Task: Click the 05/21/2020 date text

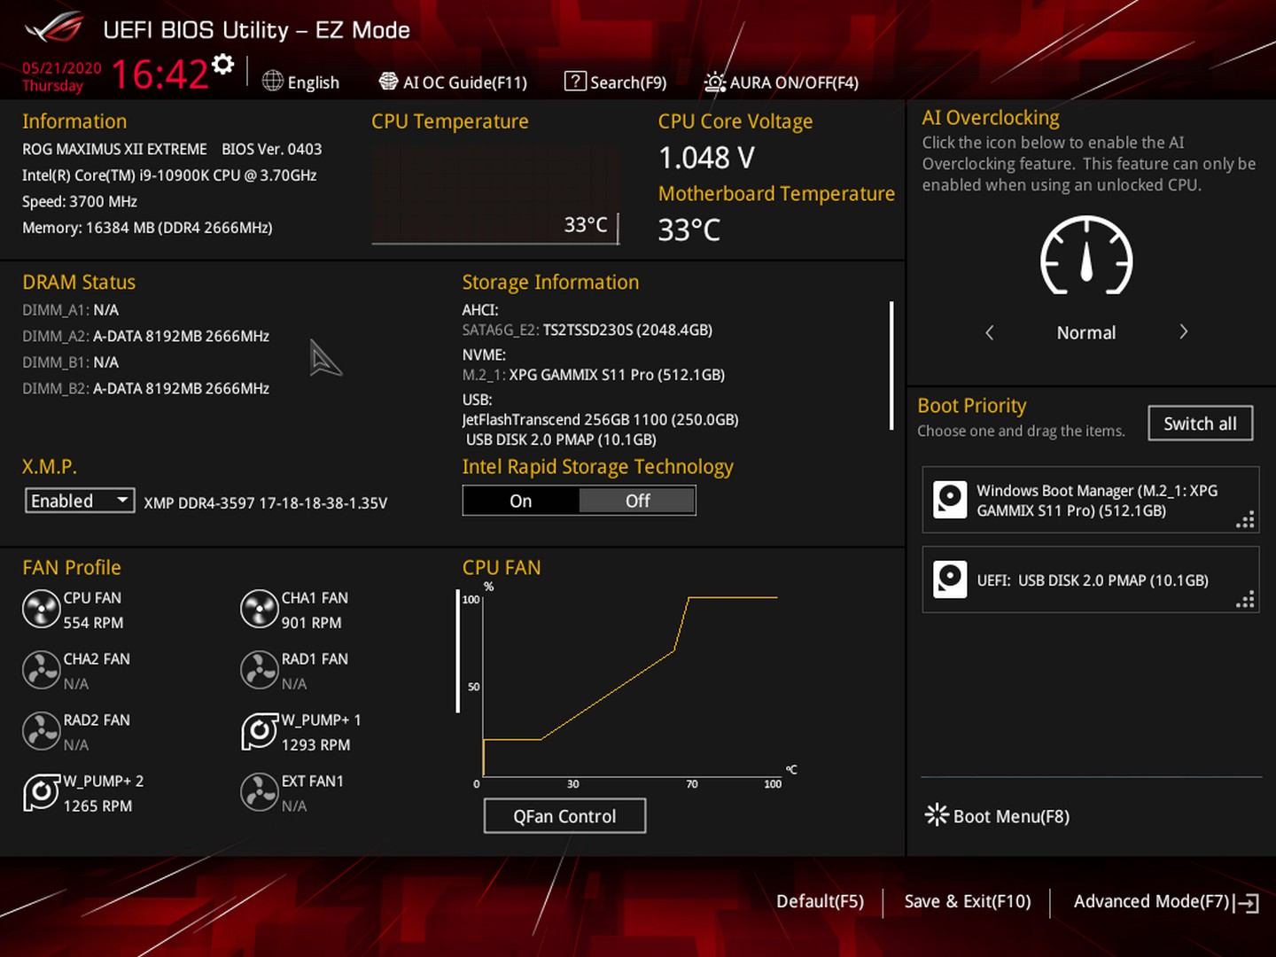Action: (x=62, y=68)
